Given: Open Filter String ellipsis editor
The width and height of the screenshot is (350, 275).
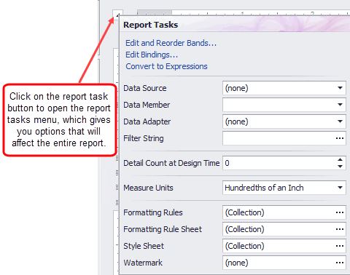Looking at the screenshot, I should 340,138.
